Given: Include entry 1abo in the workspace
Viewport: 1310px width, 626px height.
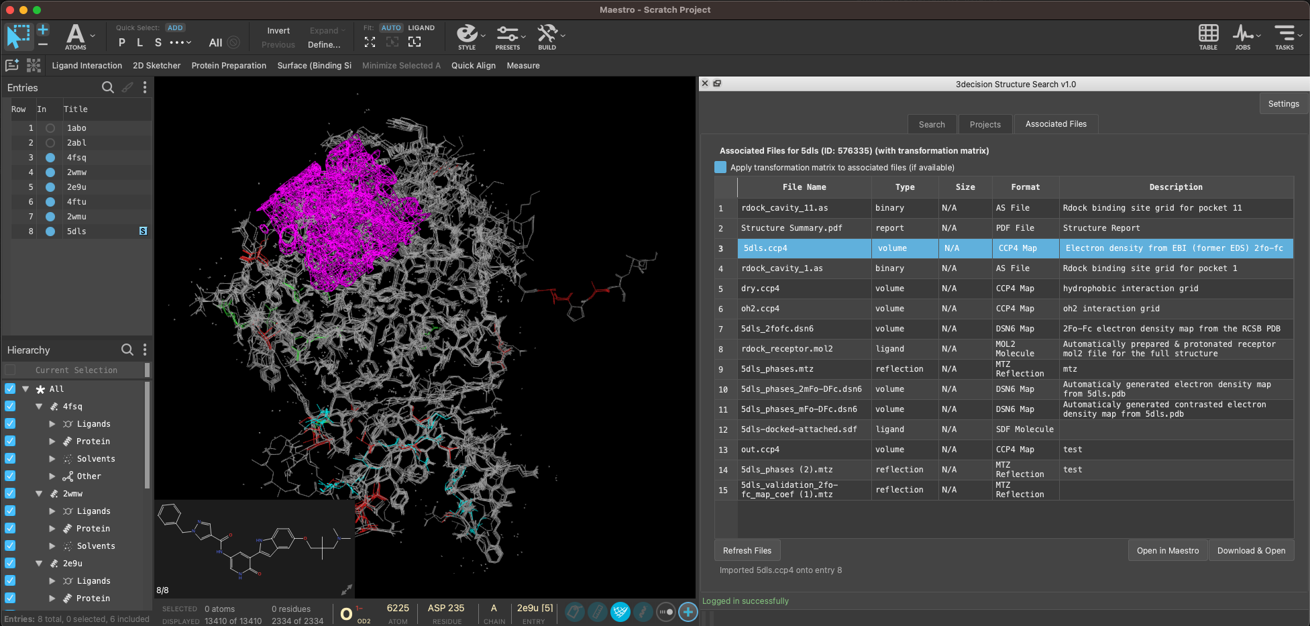Looking at the screenshot, I should pyautogui.click(x=50, y=128).
